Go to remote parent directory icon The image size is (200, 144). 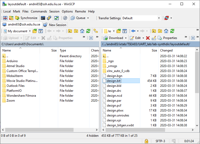click(x=154, y=31)
